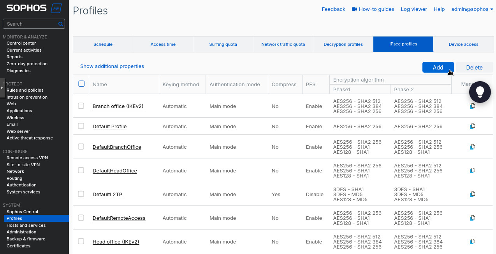Go to Site-to-site VPN in sidebar
The width and height of the screenshot is (496, 254).
coord(23,165)
